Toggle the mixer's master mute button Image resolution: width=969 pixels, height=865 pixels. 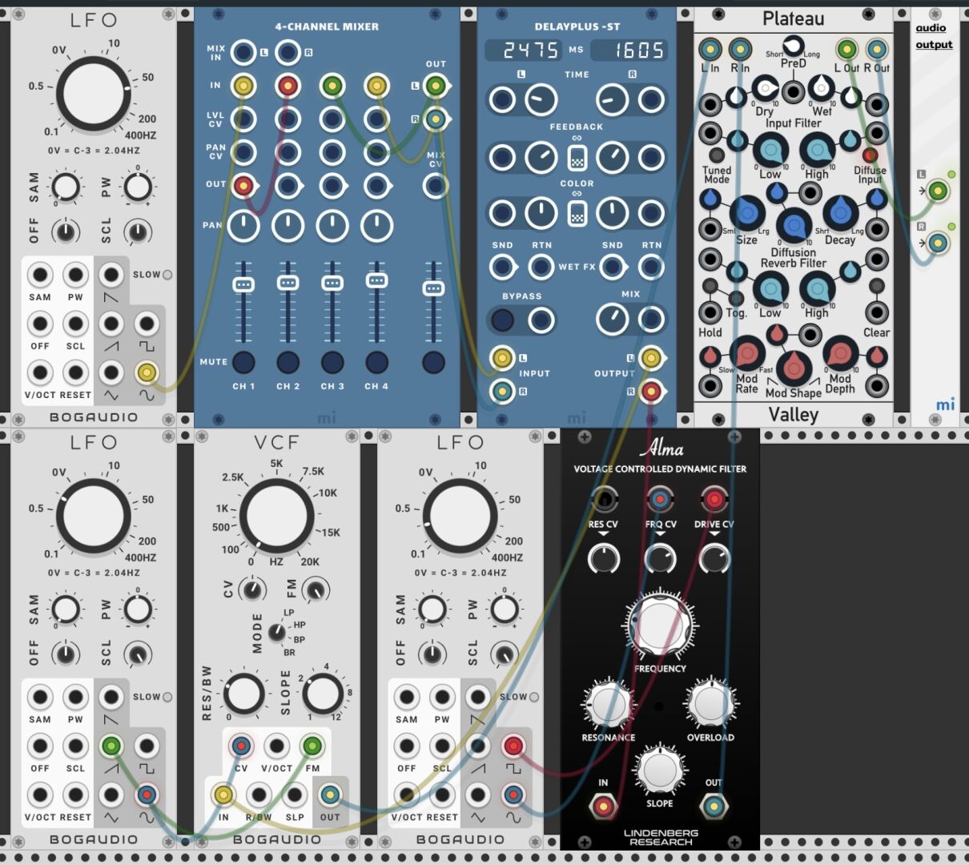click(x=433, y=362)
